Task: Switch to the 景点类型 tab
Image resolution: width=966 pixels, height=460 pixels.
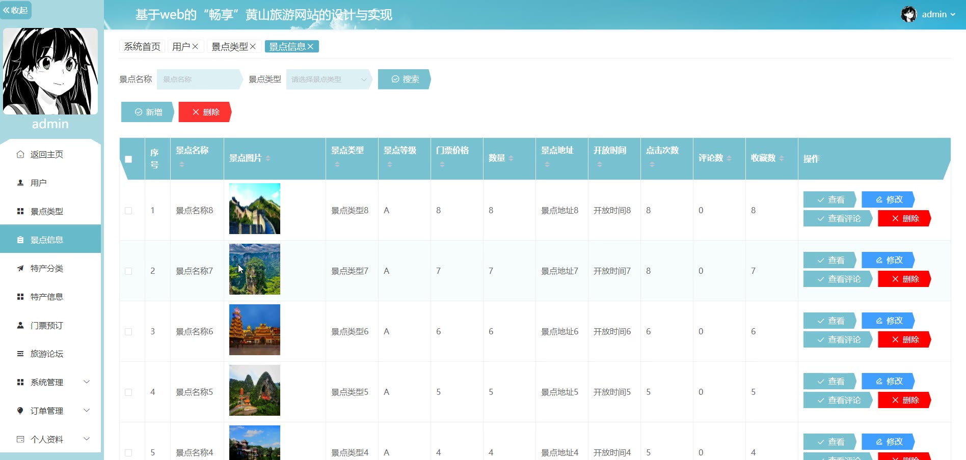Action: point(230,47)
